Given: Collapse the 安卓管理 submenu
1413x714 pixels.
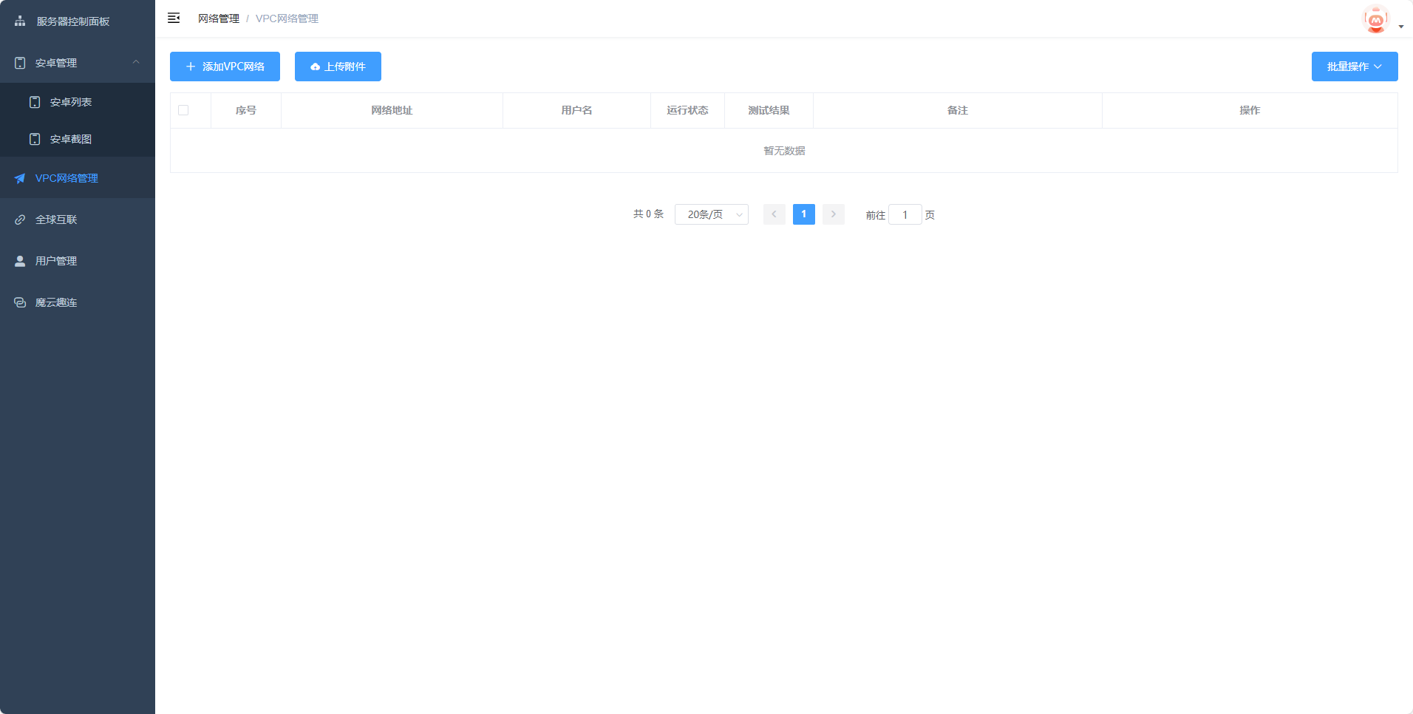Looking at the screenshot, I should pos(136,63).
